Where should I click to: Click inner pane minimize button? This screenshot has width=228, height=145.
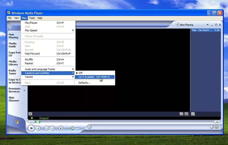(212, 25)
